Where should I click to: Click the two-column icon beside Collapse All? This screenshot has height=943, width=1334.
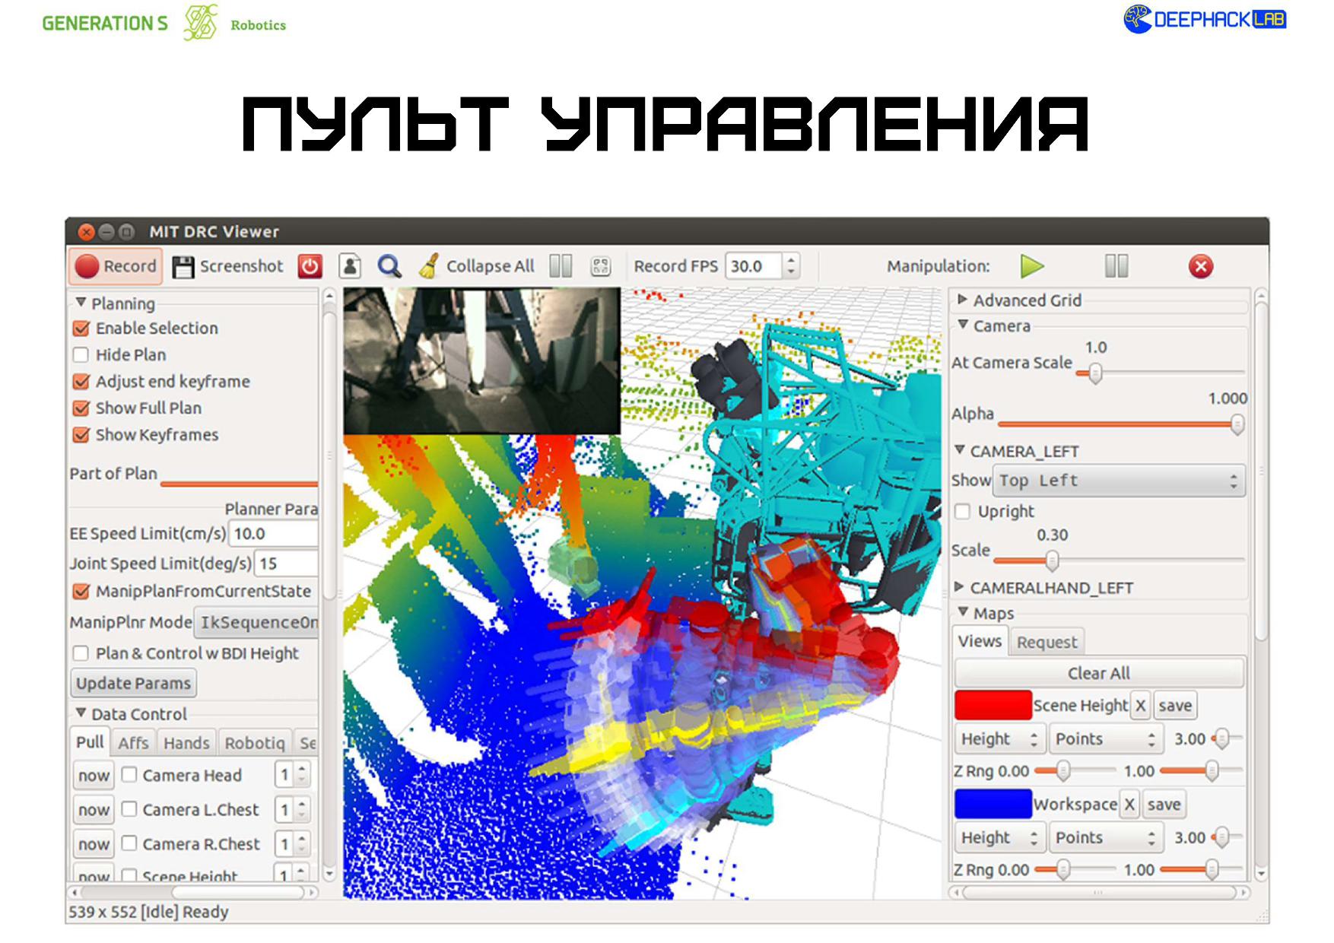click(x=561, y=266)
